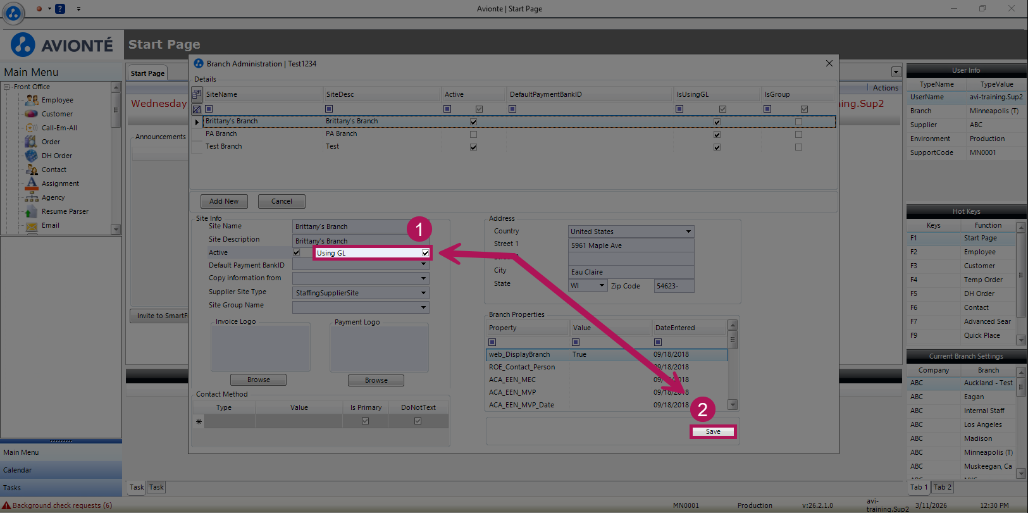Click the Property column filter icon
The image size is (1028, 513).
tap(492, 342)
